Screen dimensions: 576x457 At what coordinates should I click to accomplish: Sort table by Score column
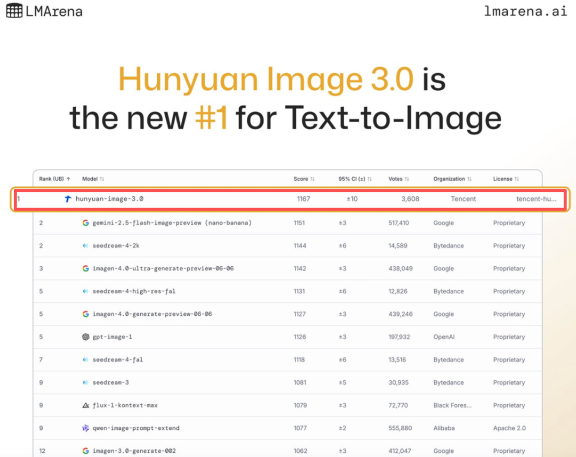point(304,179)
